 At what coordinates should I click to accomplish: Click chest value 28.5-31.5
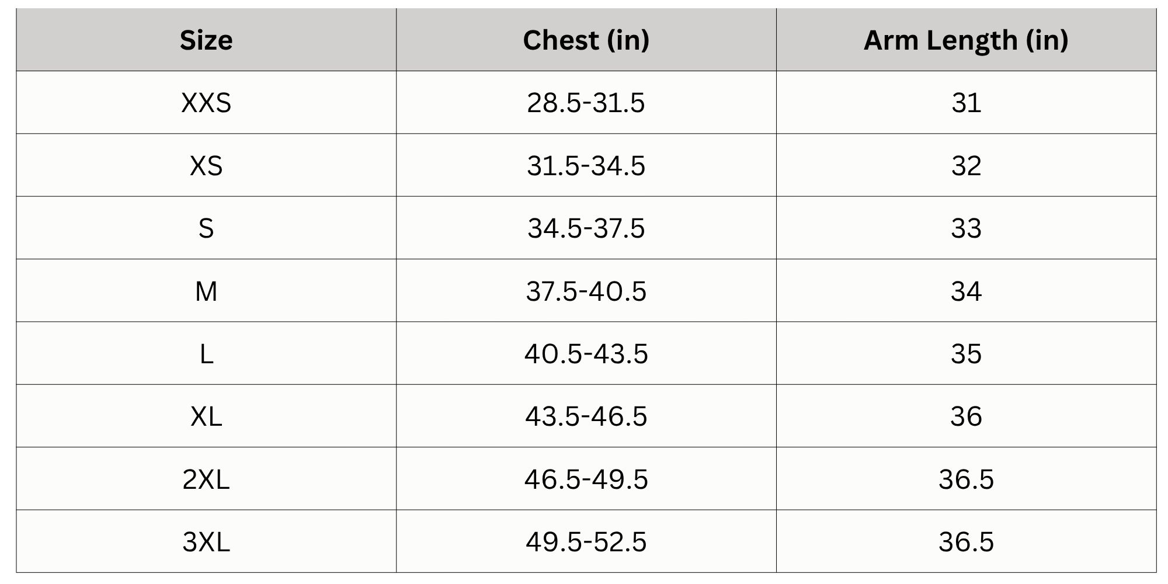[586, 103]
